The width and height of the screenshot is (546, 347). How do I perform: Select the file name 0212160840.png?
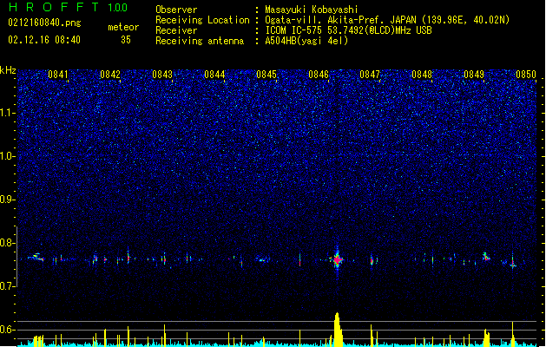44,23
